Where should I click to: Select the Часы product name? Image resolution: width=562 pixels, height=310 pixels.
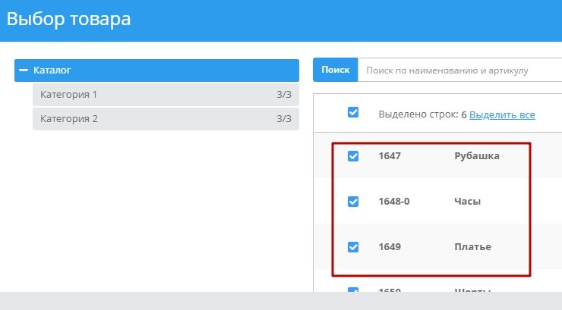(x=467, y=202)
